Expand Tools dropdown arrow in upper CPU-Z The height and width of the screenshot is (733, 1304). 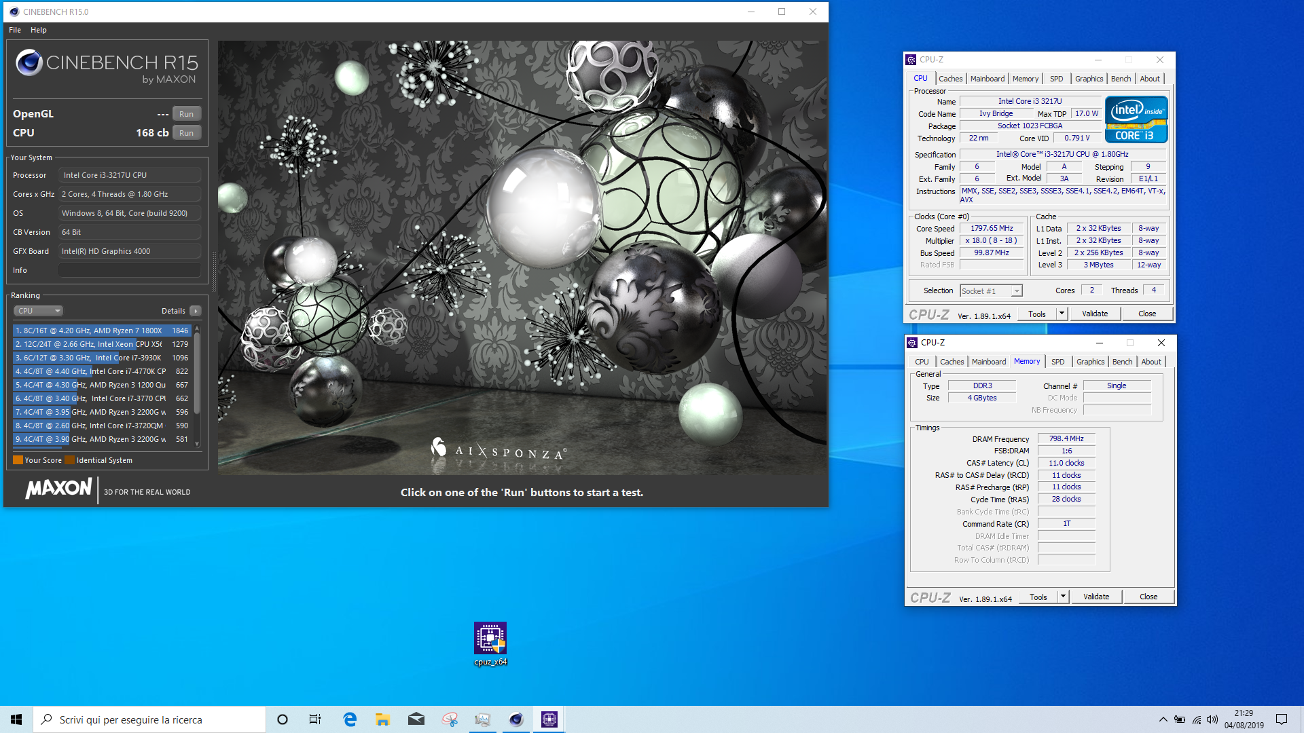point(1062,314)
